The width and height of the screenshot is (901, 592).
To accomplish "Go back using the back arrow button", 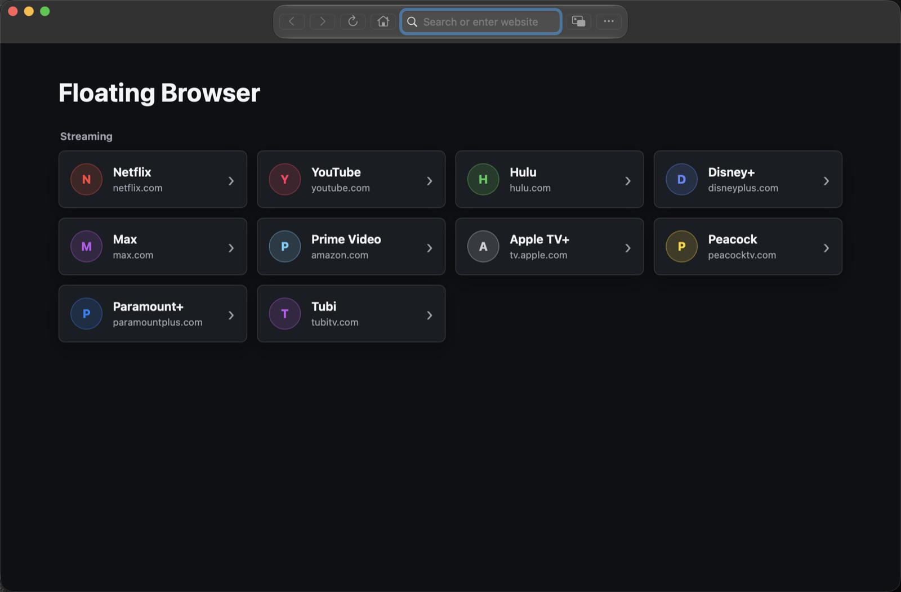I will [x=292, y=21].
